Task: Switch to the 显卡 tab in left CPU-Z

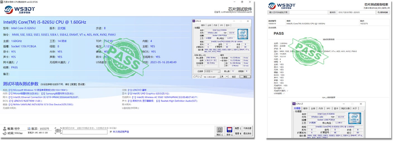Action: [x=227, y=25]
